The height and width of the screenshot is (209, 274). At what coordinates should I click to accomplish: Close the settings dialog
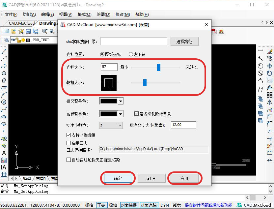[206, 24]
